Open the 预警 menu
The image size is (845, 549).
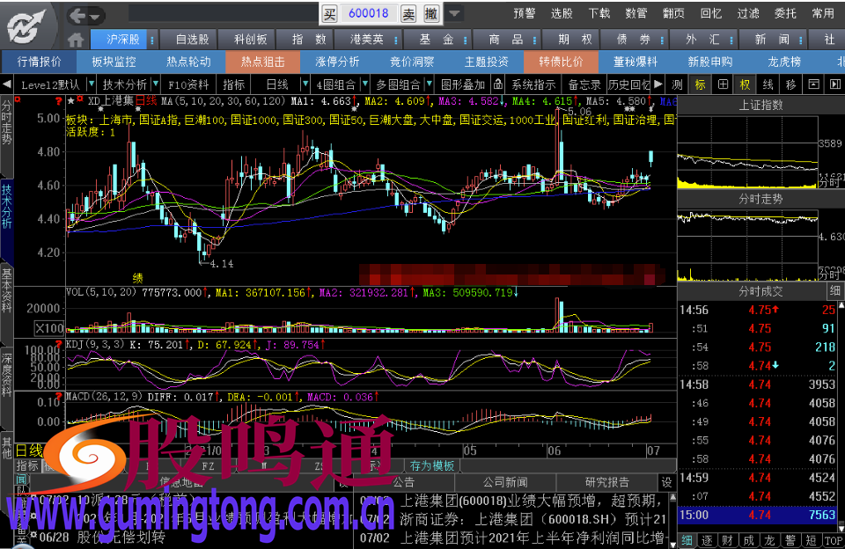tap(524, 13)
